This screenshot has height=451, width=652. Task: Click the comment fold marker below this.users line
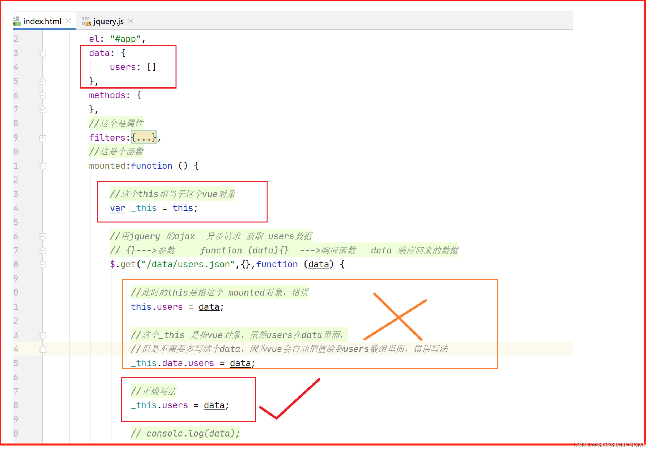pyautogui.click(x=43, y=335)
